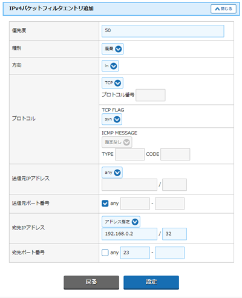The image size is (242, 298).
Task: Click the 宛先ポート番号 label
Action: click(28, 253)
